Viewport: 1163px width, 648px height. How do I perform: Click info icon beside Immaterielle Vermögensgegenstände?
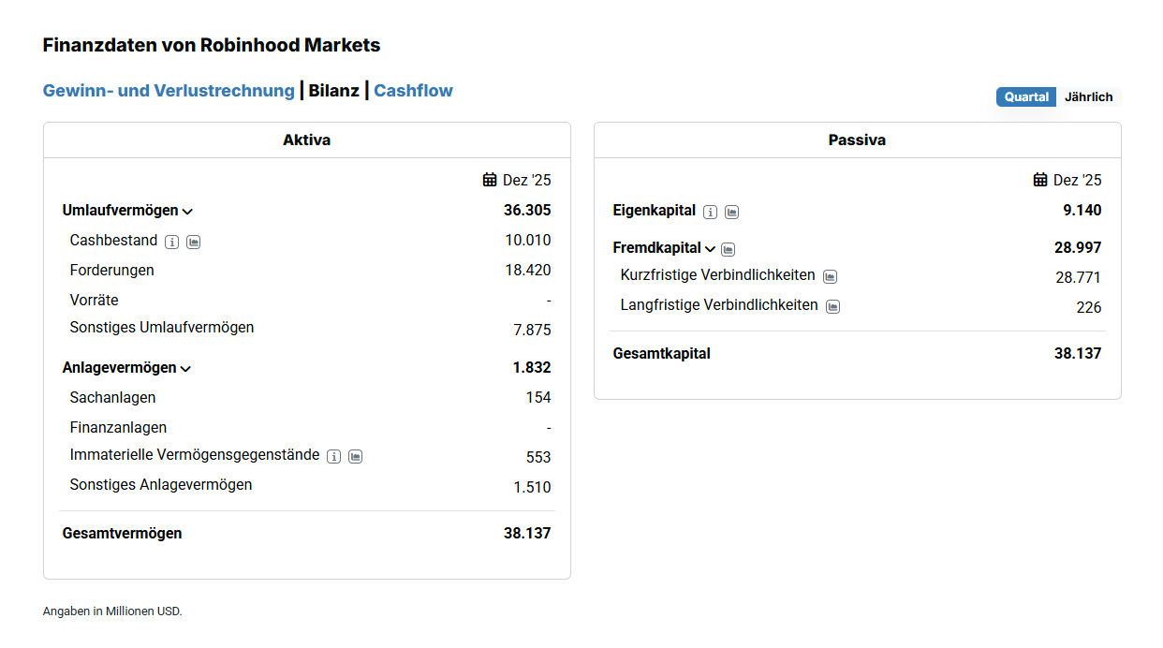[x=333, y=456]
